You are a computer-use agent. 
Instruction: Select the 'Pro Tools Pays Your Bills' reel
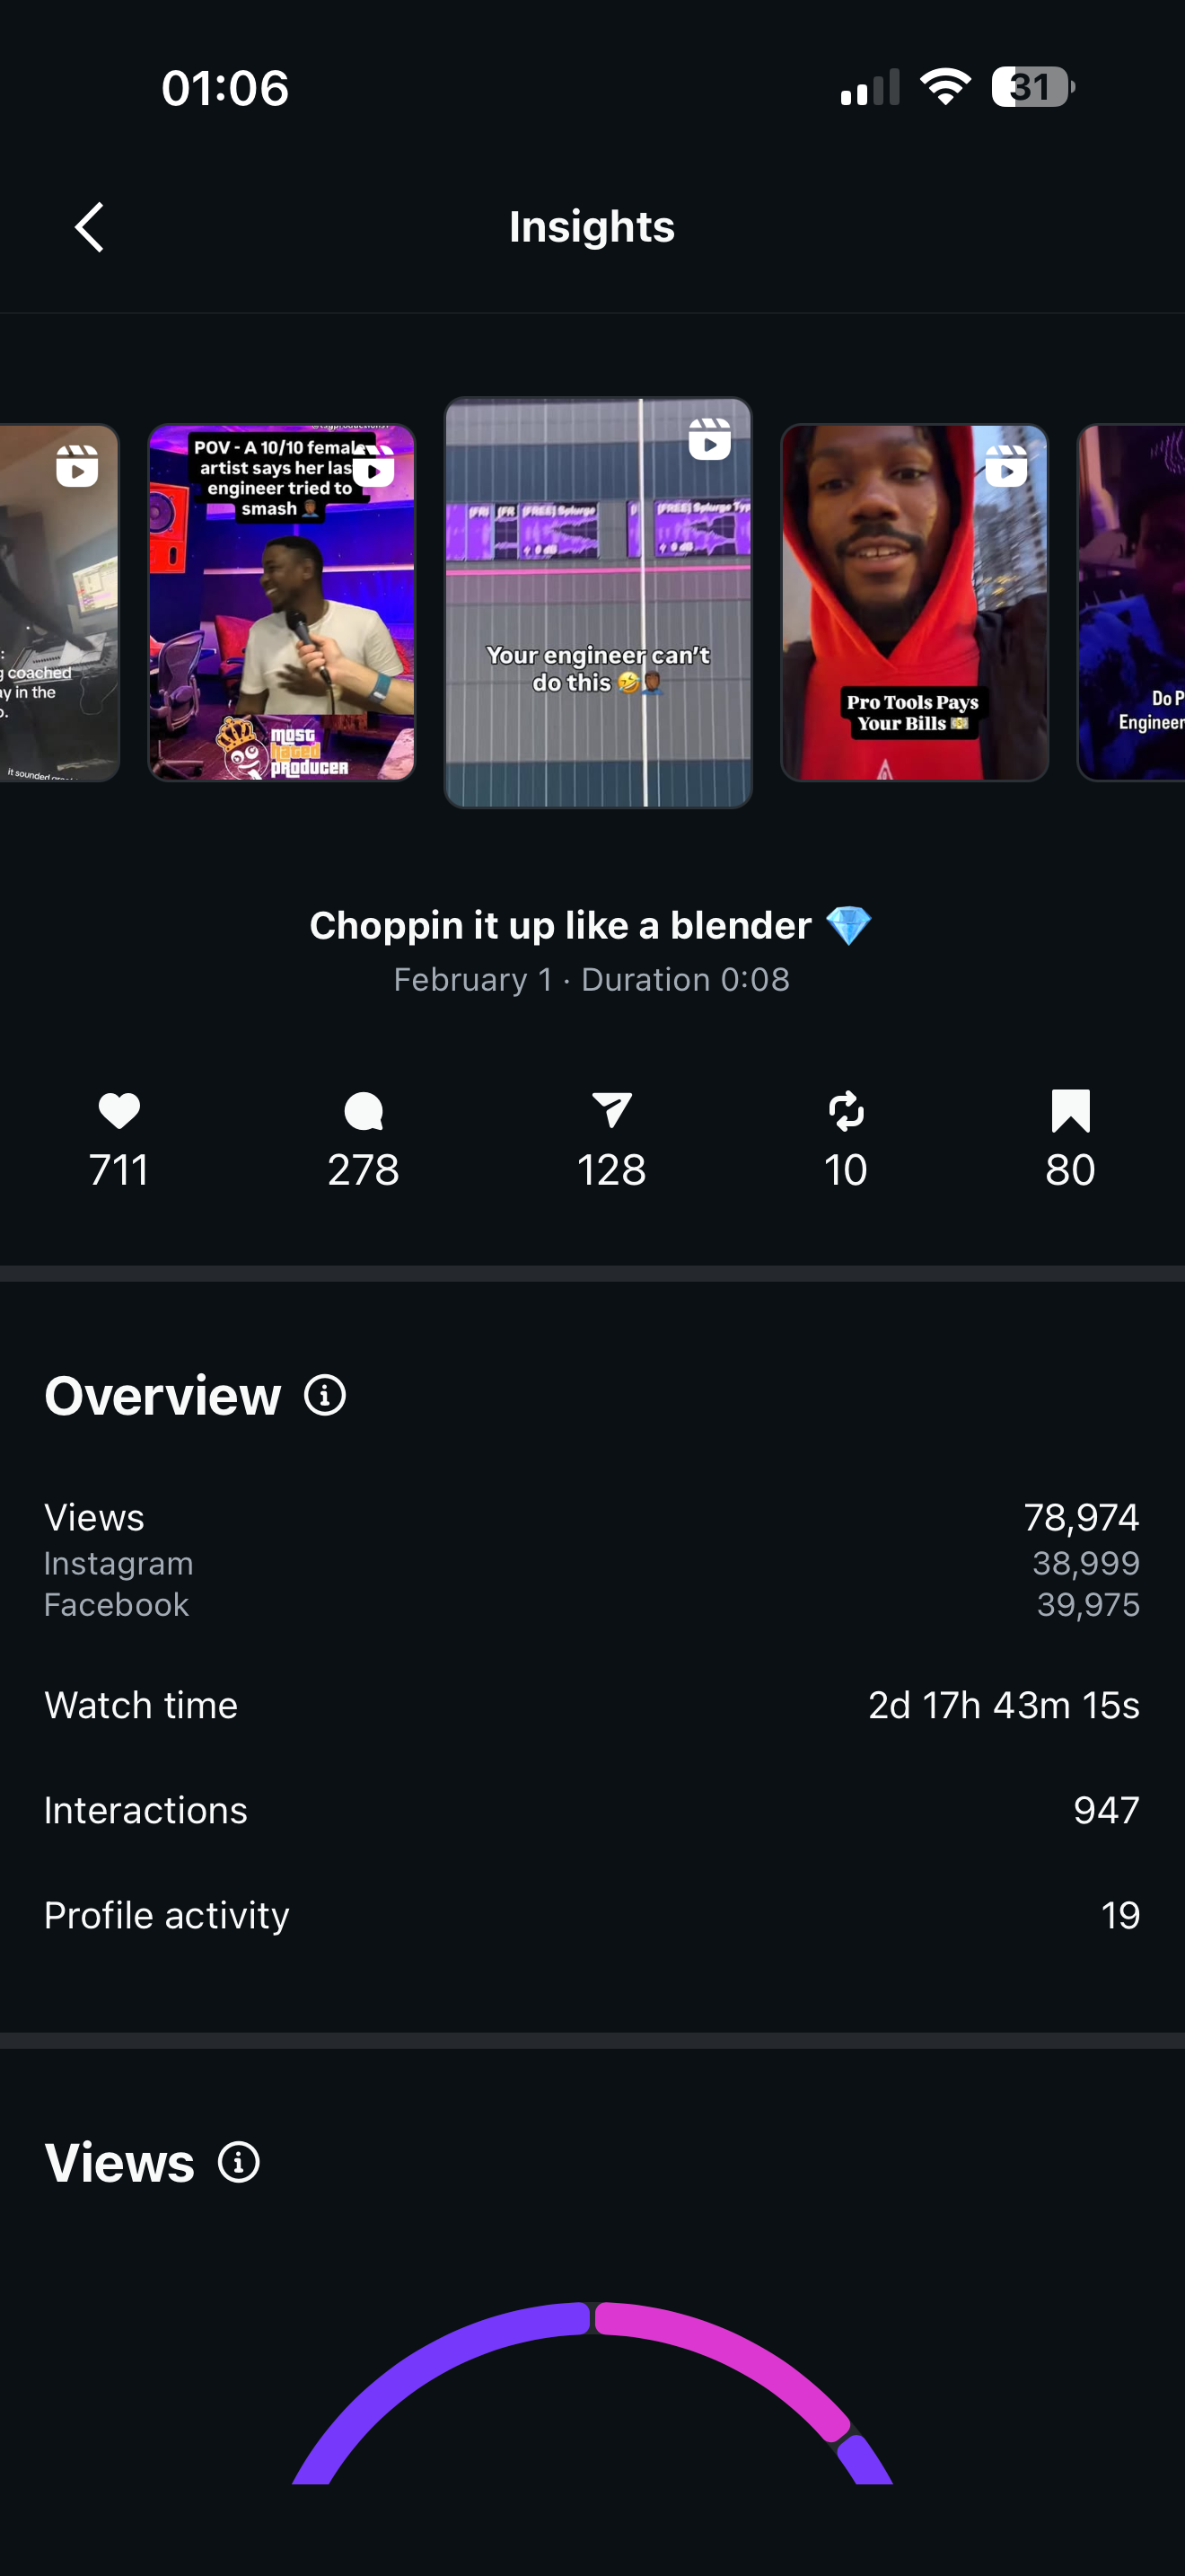tap(913, 602)
